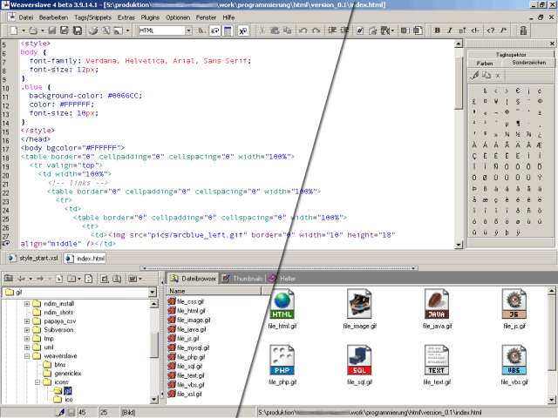Expand the Subversion folder node
This screenshot has height=418, width=558.
(27, 330)
